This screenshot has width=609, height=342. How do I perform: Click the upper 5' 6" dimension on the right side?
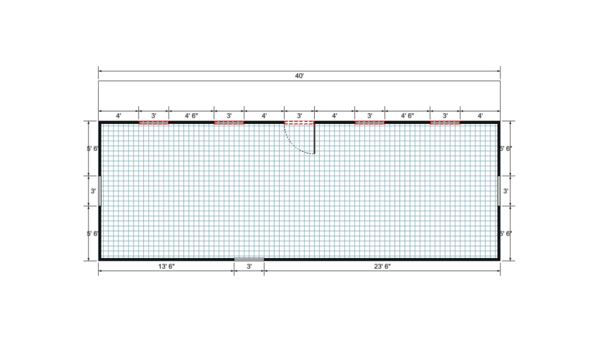click(506, 149)
